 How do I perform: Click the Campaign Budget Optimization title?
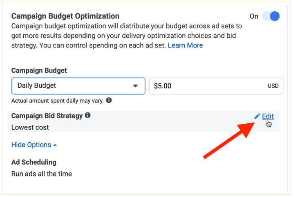pyautogui.click(x=65, y=16)
